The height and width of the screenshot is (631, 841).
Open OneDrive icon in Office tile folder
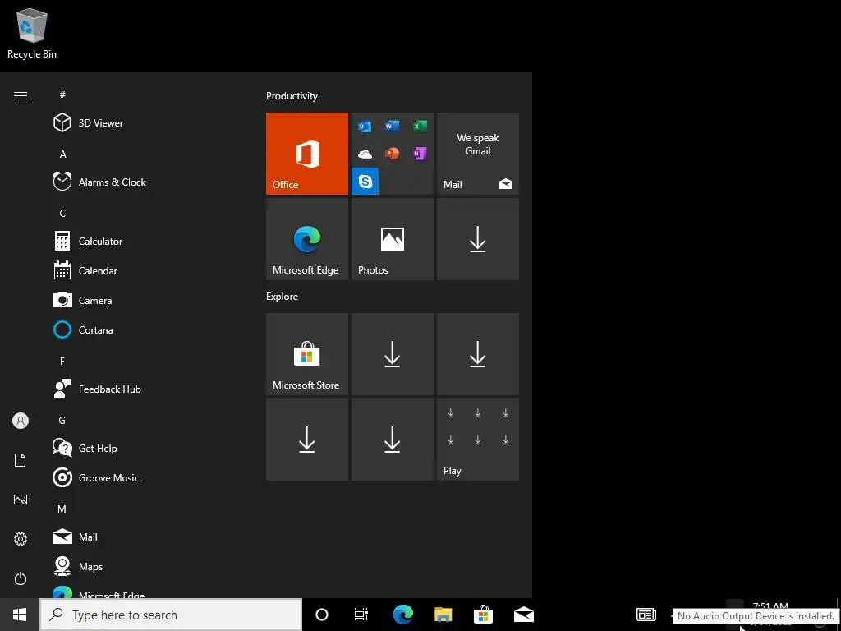[365, 154]
